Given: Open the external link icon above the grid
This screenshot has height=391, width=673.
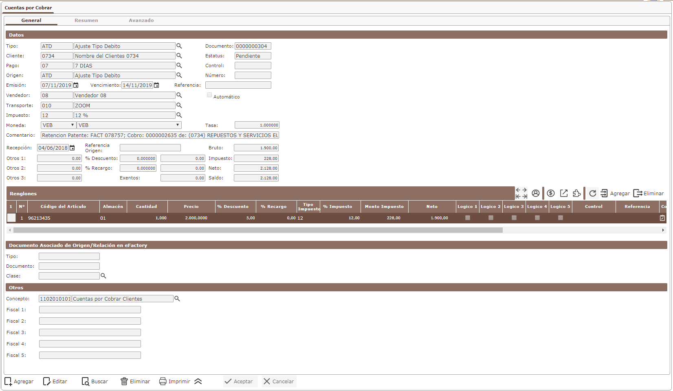Looking at the screenshot, I should 564,193.
